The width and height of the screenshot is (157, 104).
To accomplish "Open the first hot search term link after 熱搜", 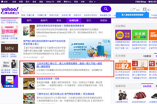I will click(30, 15).
